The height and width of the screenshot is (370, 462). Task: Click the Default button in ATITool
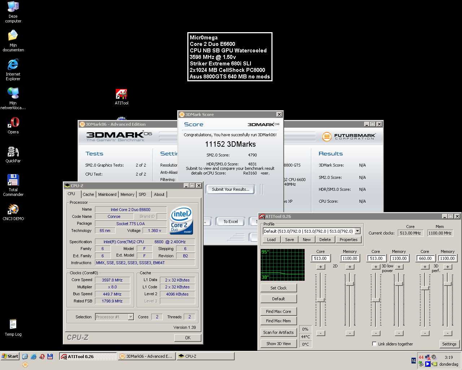[279, 299]
